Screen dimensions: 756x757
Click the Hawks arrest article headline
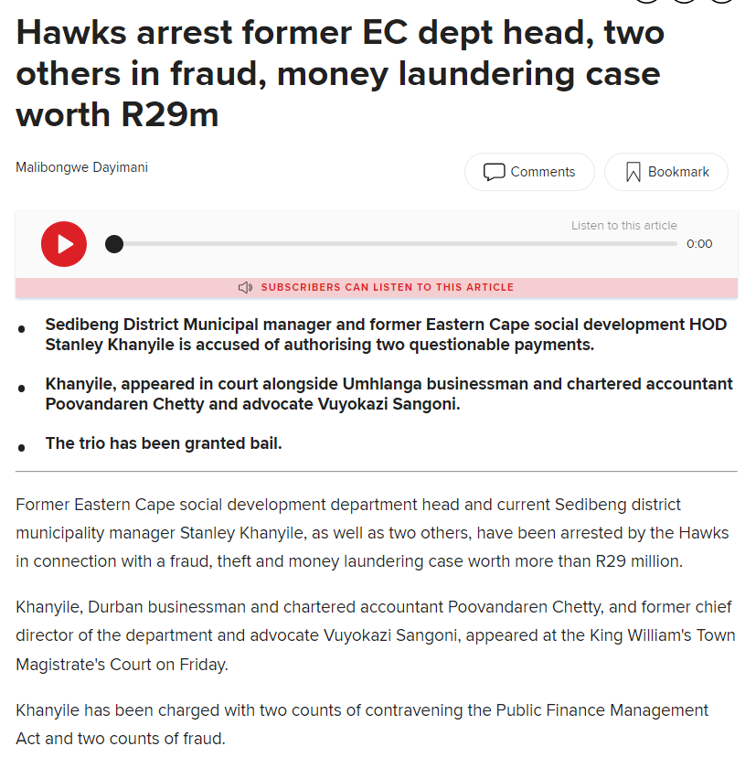coord(340,73)
